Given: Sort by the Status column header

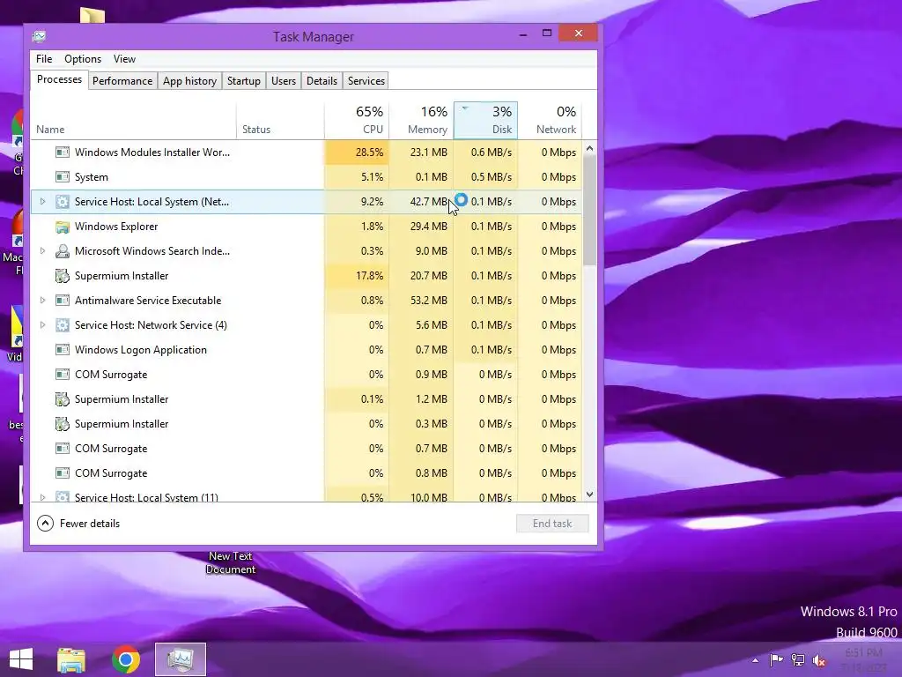Looking at the screenshot, I should (x=280, y=120).
